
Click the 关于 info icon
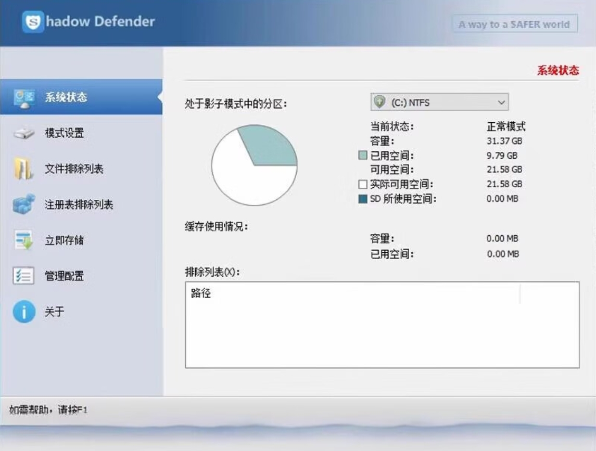pos(24,312)
